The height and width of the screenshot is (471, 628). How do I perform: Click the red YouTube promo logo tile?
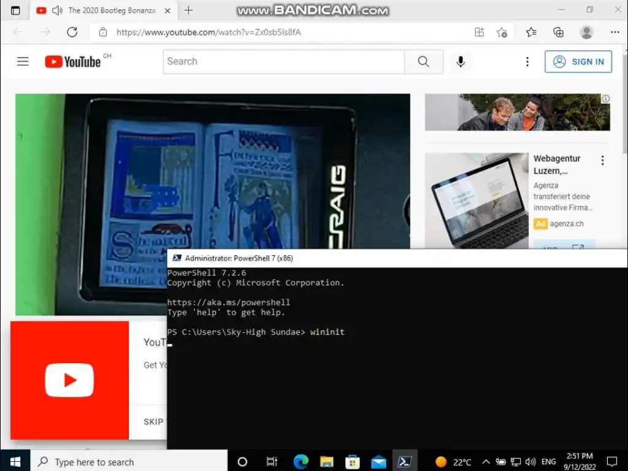(x=70, y=380)
